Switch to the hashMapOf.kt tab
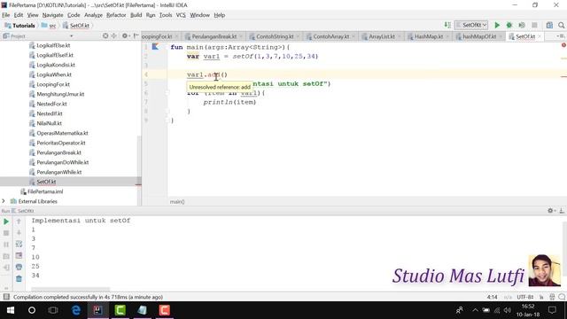Viewport: 567px width, 319px height. pos(479,36)
